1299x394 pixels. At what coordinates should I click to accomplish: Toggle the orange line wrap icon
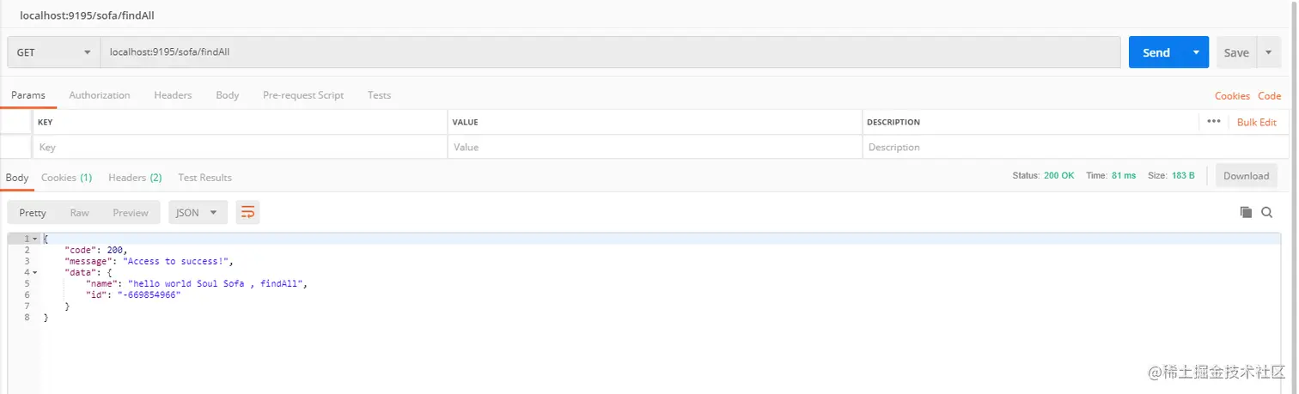click(247, 212)
